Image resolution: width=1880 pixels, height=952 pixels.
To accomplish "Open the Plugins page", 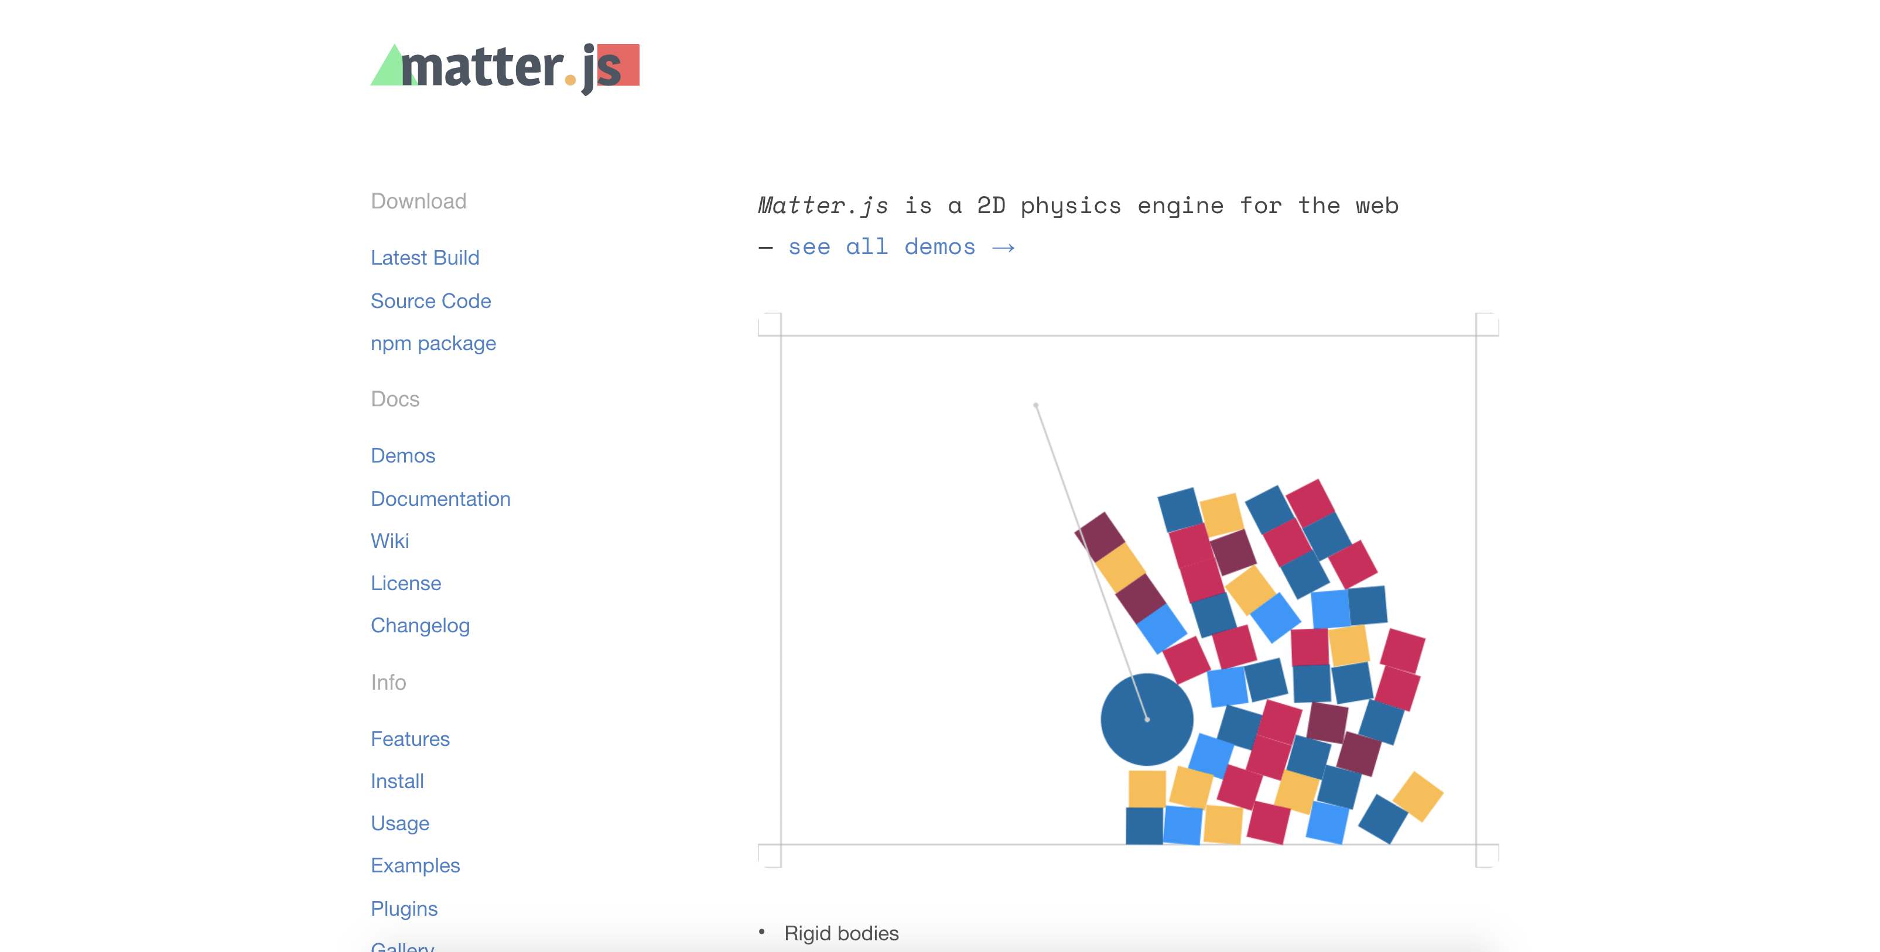I will point(404,908).
